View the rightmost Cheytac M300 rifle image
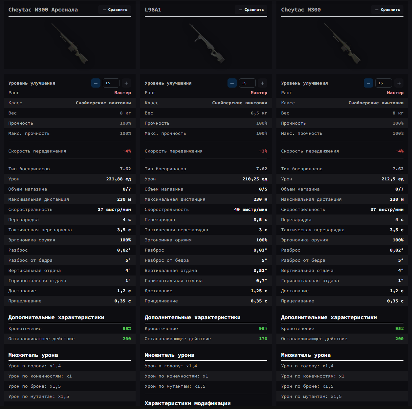The height and width of the screenshot is (409, 412). [x=342, y=43]
